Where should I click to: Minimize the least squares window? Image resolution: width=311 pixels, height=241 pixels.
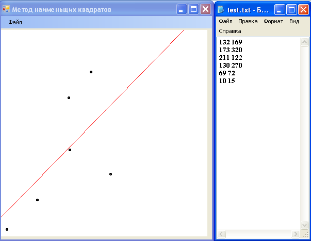182,9
